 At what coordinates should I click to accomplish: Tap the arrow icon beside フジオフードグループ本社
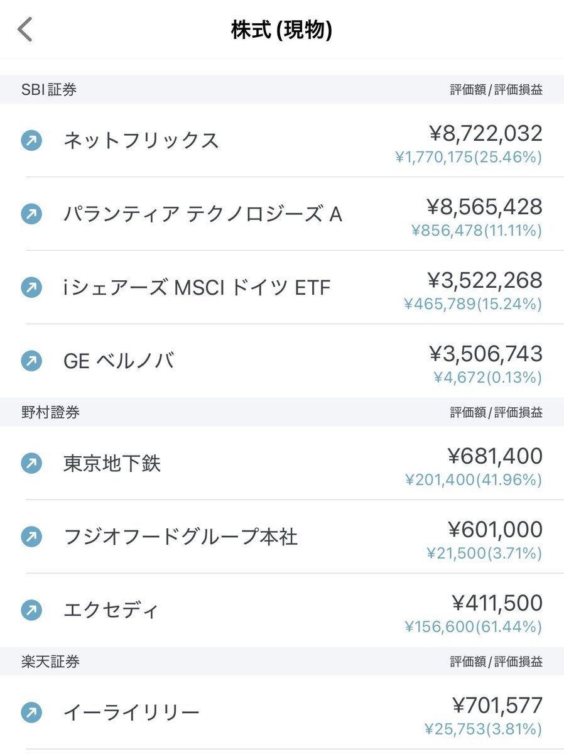[x=31, y=537]
